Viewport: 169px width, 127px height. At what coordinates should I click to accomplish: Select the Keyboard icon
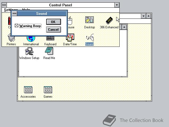click(50, 38)
